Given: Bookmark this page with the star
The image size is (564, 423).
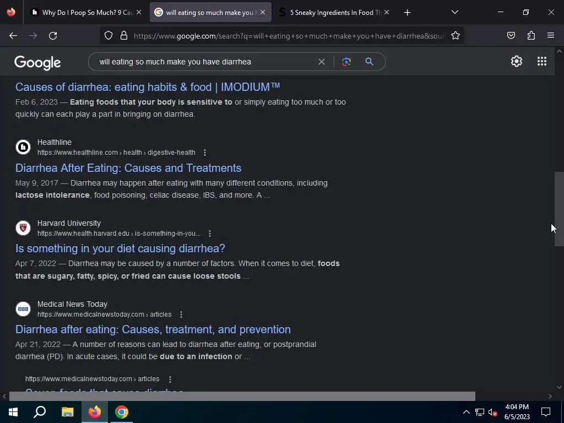Looking at the screenshot, I should coord(455,36).
